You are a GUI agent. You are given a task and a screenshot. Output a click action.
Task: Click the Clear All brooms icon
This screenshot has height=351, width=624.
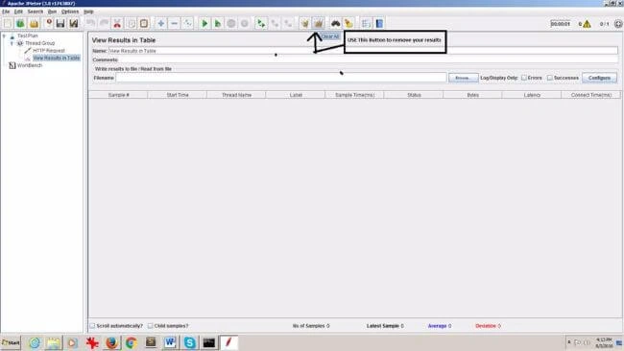click(x=319, y=23)
